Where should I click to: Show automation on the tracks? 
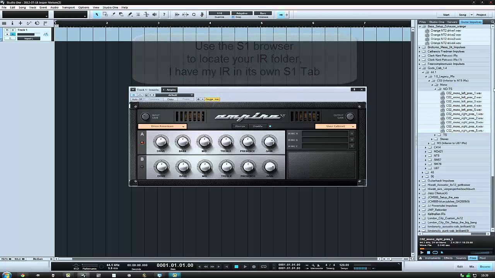(x=29, y=23)
